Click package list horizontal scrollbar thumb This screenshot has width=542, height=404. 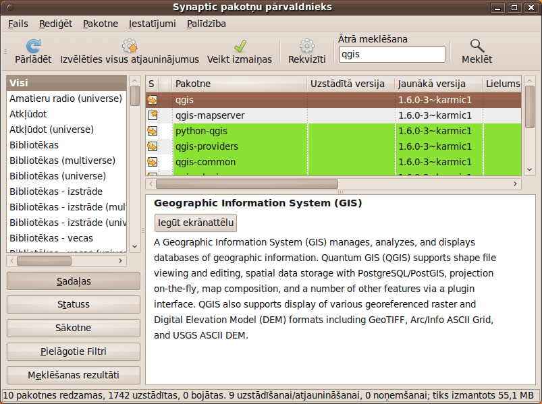247,183
